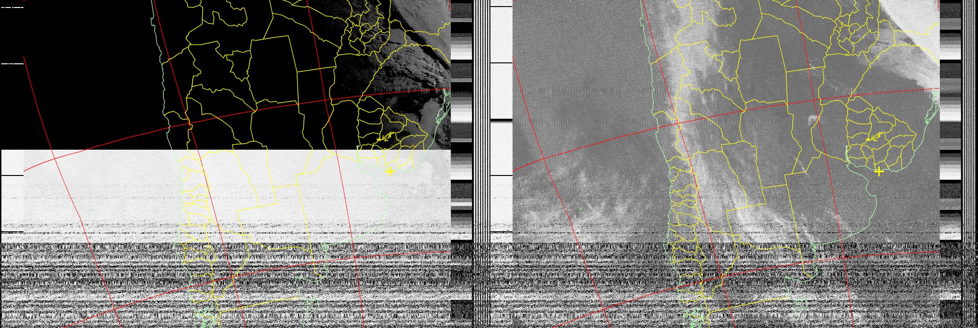This screenshot has width=978, height=328.
Task: Click the yellow cross marker in right image
Action: pyautogui.click(x=879, y=172)
